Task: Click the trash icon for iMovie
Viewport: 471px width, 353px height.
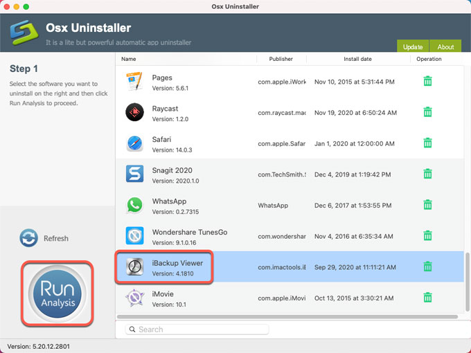Action: tap(427, 298)
